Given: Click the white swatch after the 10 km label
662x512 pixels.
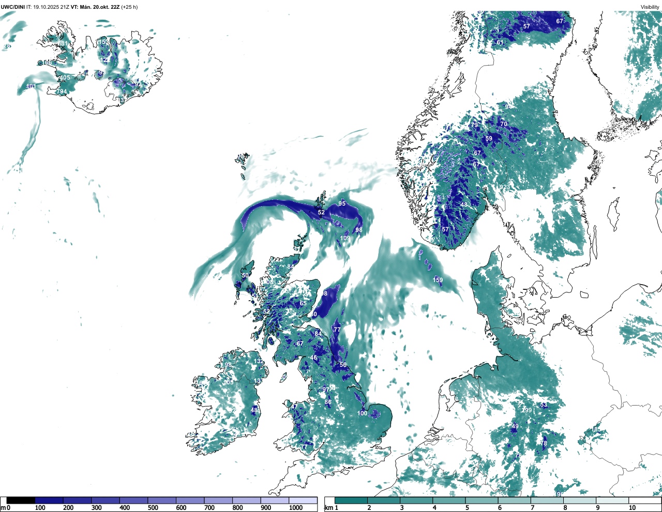Looking at the screenshot, I should tap(645, 500).
